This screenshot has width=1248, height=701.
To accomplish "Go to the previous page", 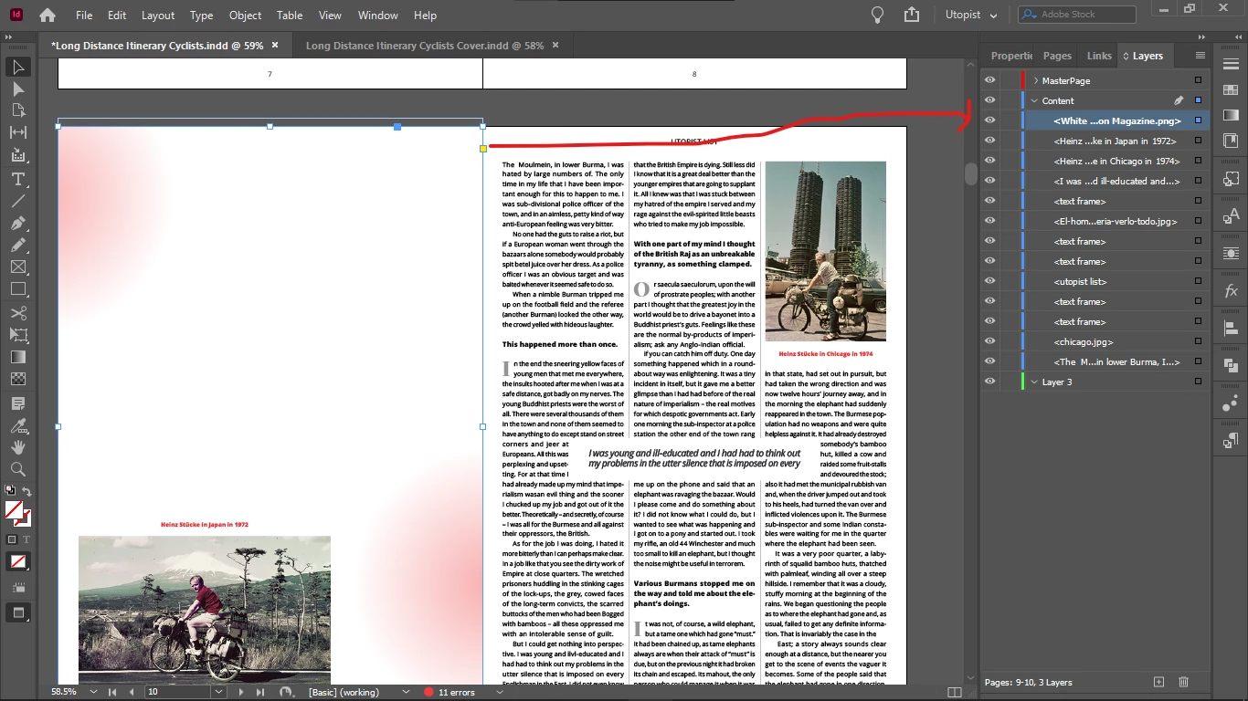I will tap(132, 692).
